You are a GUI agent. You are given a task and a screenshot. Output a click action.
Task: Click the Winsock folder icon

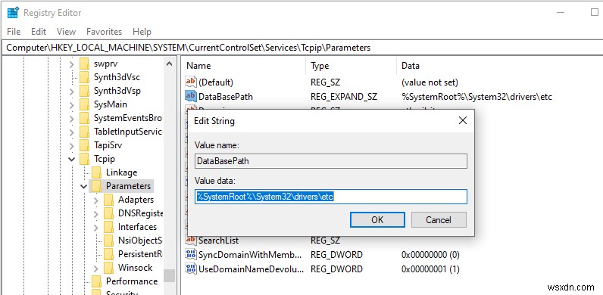109,267
